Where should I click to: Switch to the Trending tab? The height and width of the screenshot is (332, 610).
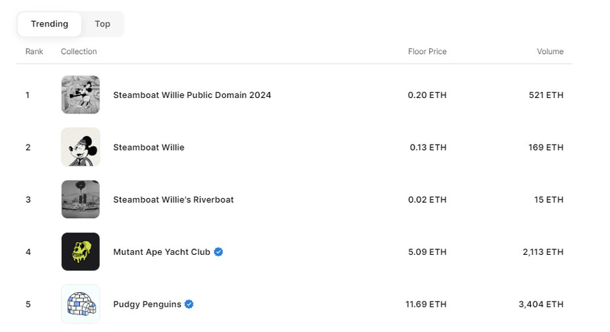click(49, 24)
